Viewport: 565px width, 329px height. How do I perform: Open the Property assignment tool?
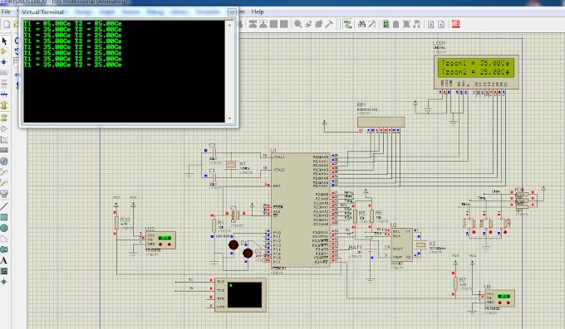click(x=372, y=24)
